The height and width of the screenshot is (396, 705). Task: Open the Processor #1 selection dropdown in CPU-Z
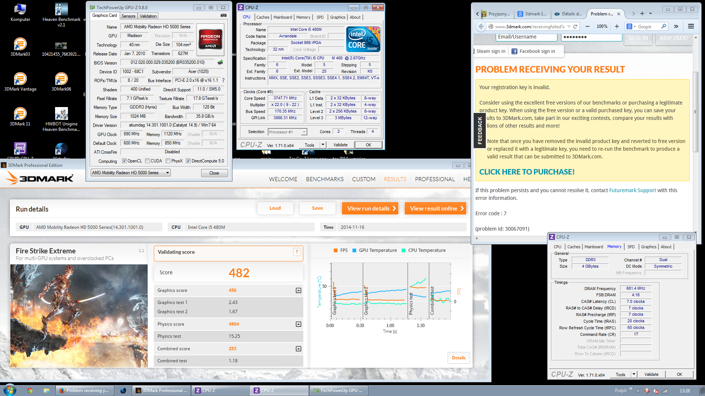(x=288, y=132)
